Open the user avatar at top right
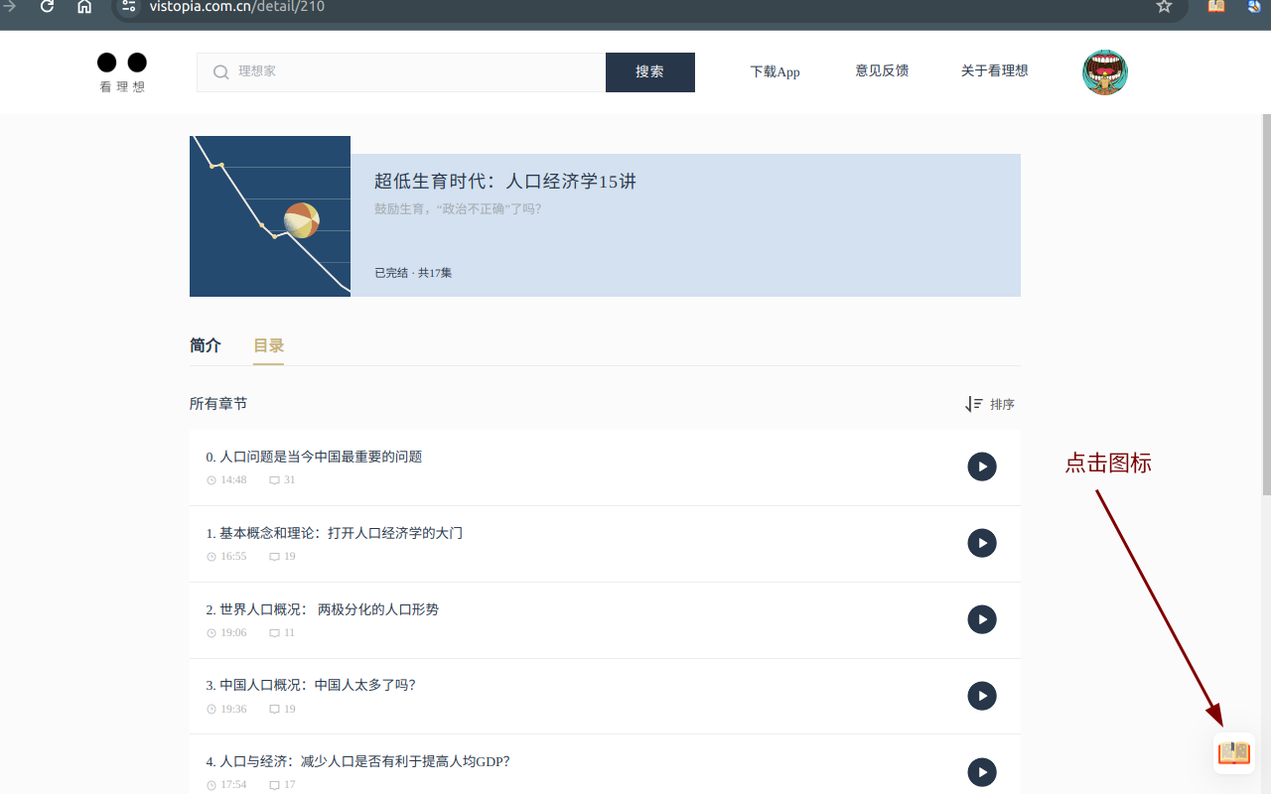1271x794 pixels. point(1104,71)
